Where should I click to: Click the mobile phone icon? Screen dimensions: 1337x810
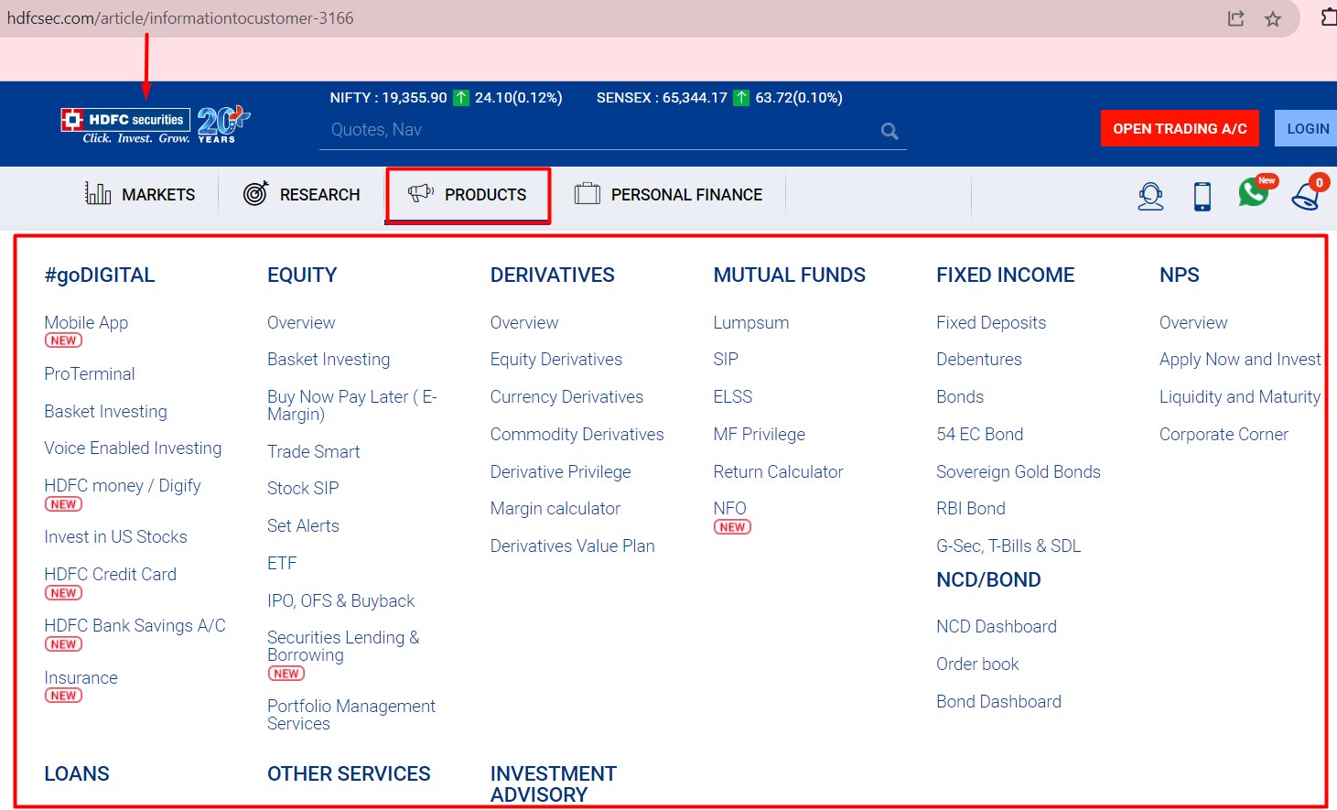coord(1202,196)
